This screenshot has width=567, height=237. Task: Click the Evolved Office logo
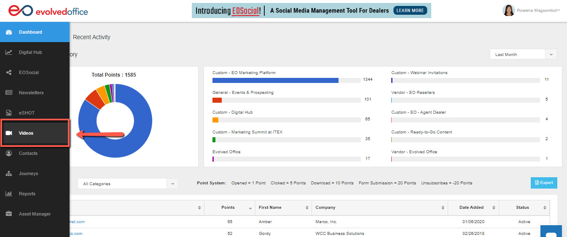click(x=48, y=11)
